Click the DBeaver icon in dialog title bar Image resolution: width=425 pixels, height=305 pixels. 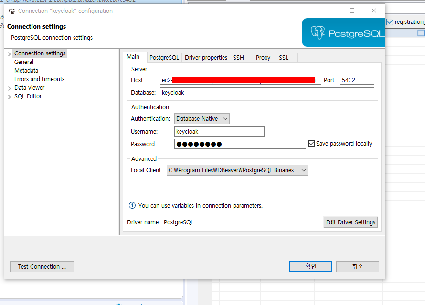coord(11,11)
